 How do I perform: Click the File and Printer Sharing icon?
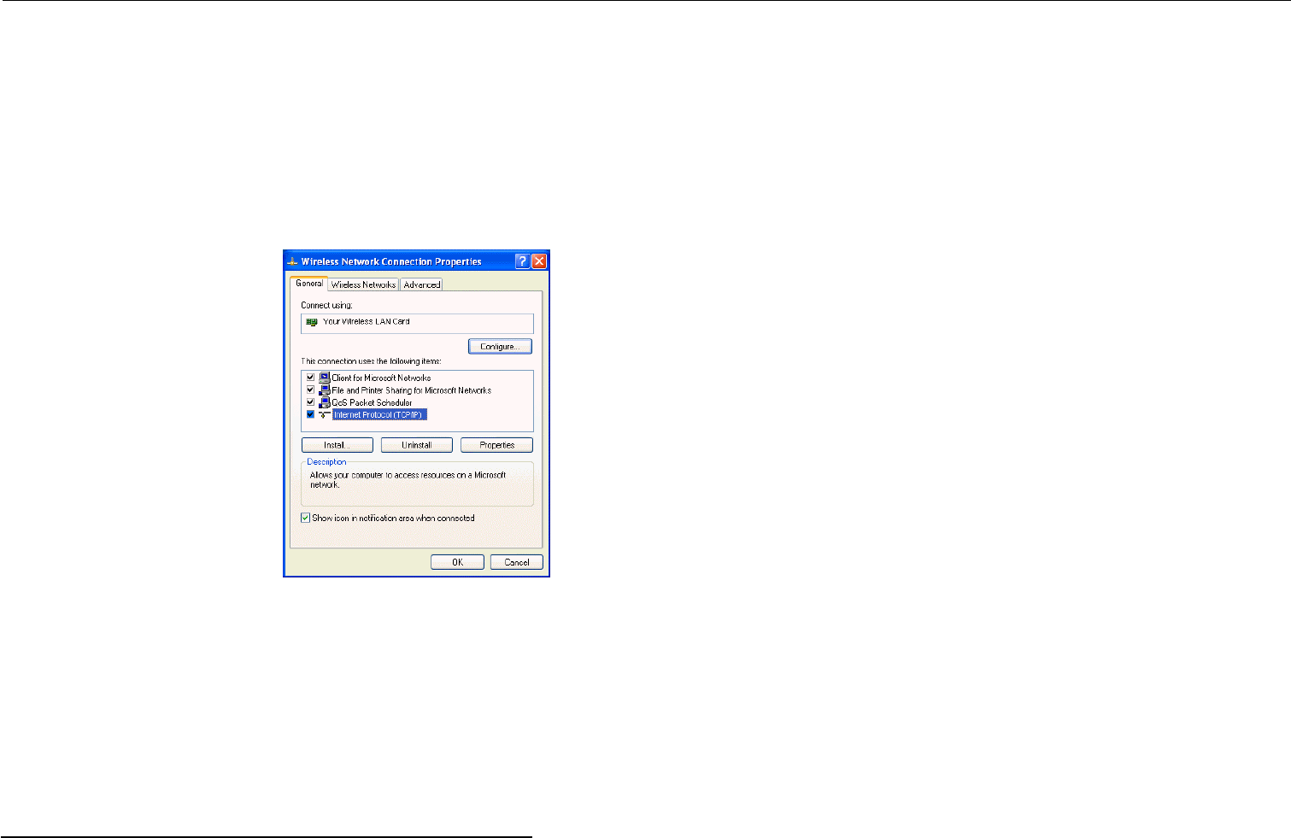click(325, 390)
